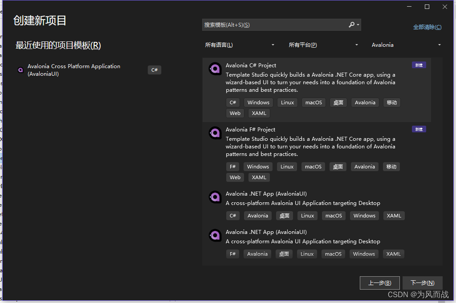
Task: Open the 所有语言 language dropdown
Action: pyautogui.click(x=240, y=45)
